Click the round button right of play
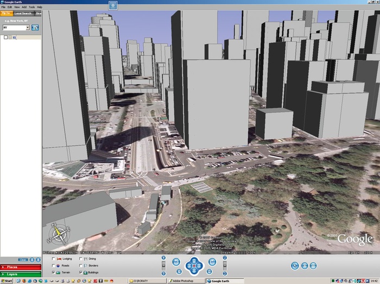This screenshot has height=284, width=380. point(38,260)
